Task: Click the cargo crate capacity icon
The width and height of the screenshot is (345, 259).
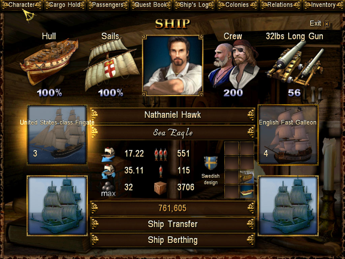Action: coord(160,188)
